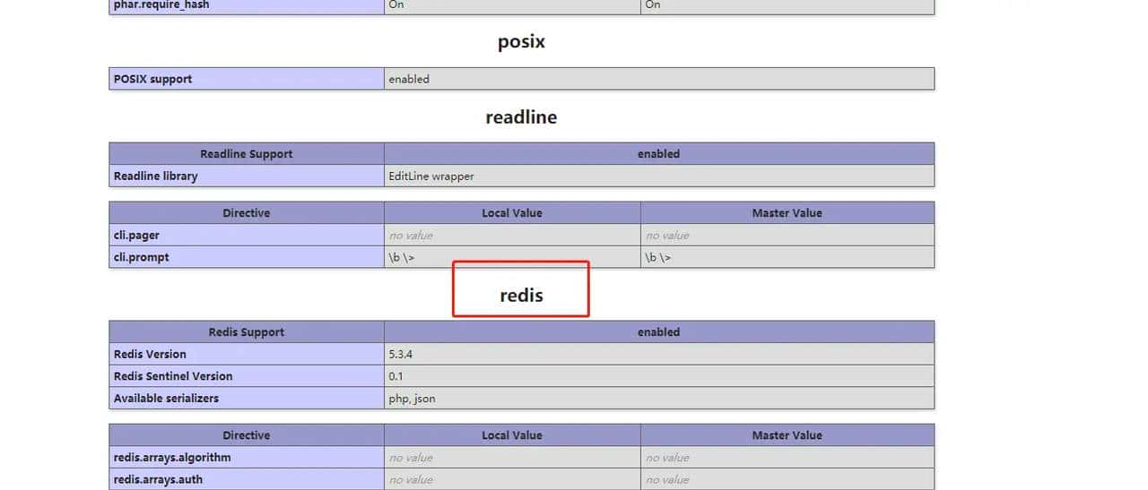Select the 'Readline library' label cell
Viewport: 1148px width, 490px height.
pos(247,176)
